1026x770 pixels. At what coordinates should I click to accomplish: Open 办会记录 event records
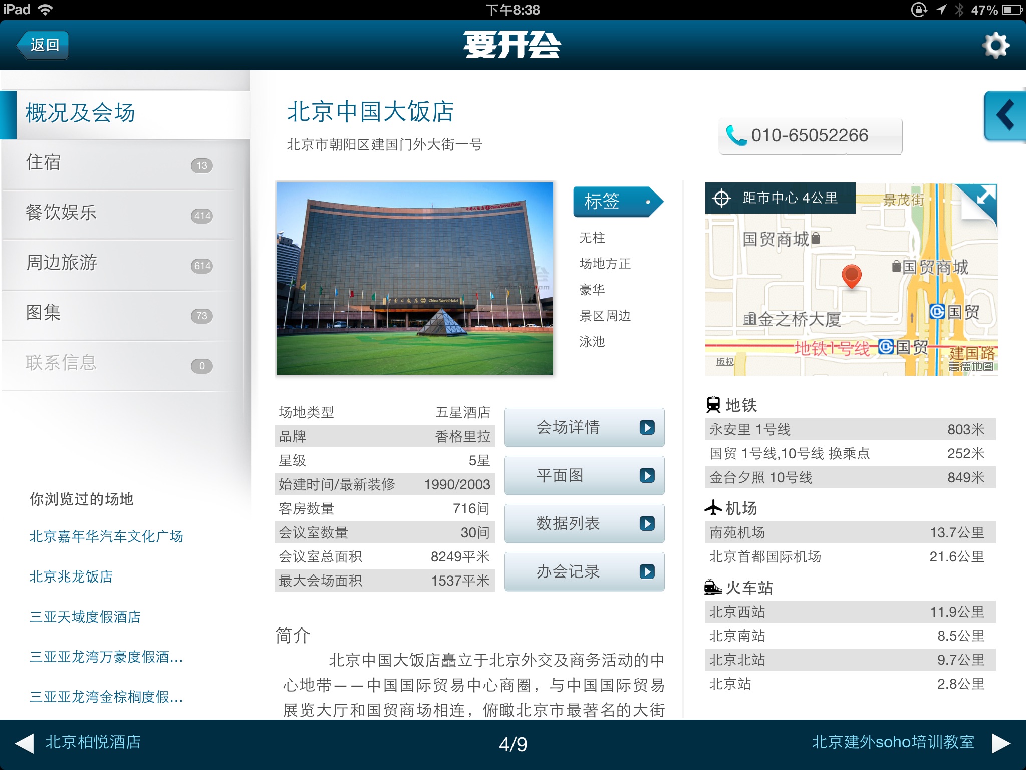pyautogui.click(x=584, y=571)
